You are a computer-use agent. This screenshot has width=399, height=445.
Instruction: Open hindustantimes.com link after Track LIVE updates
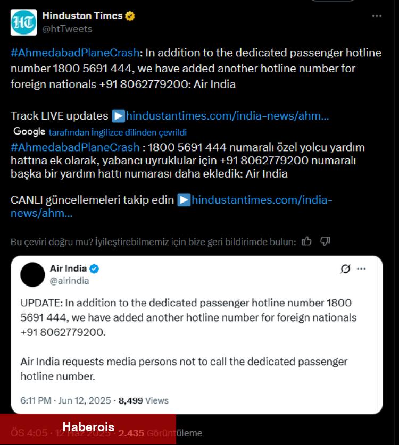tap(227, 116)
